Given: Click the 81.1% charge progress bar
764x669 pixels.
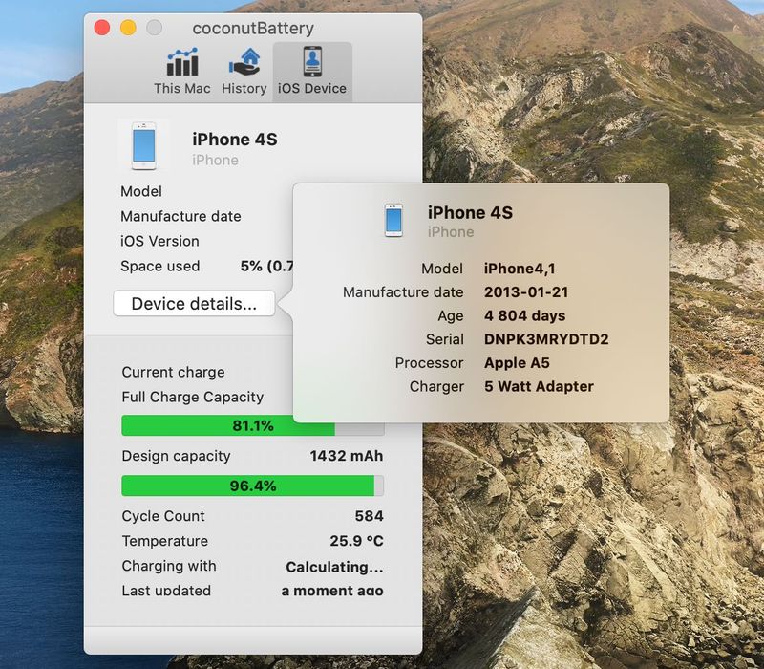Looking at the screenshot, I should click(x=252, y=425).
